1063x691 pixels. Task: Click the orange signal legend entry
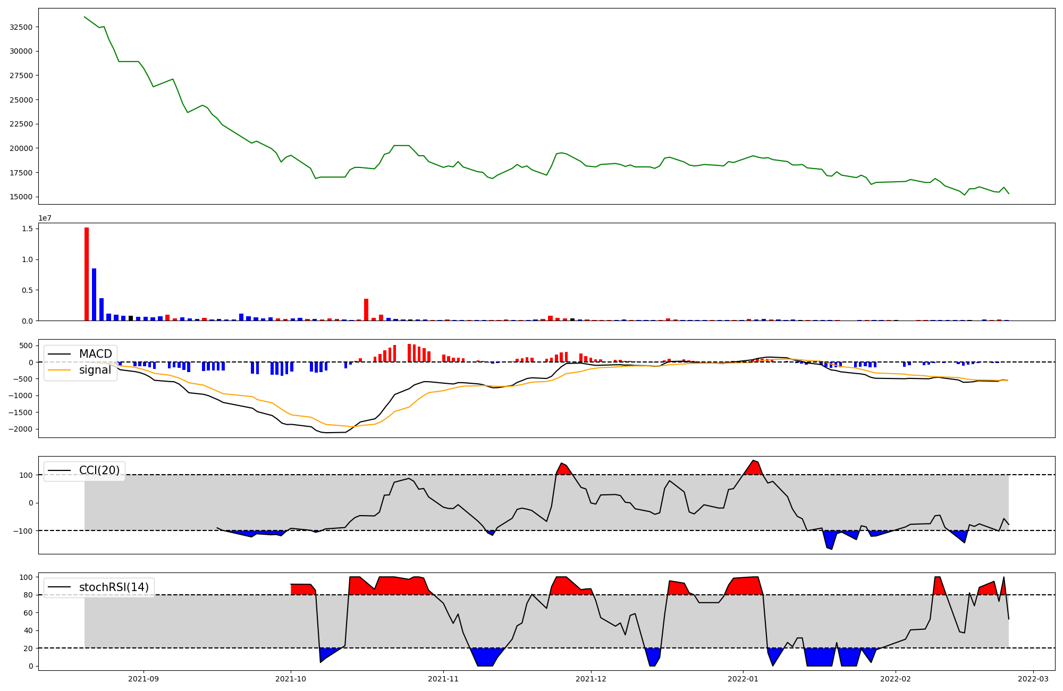(x=95, y=370)
